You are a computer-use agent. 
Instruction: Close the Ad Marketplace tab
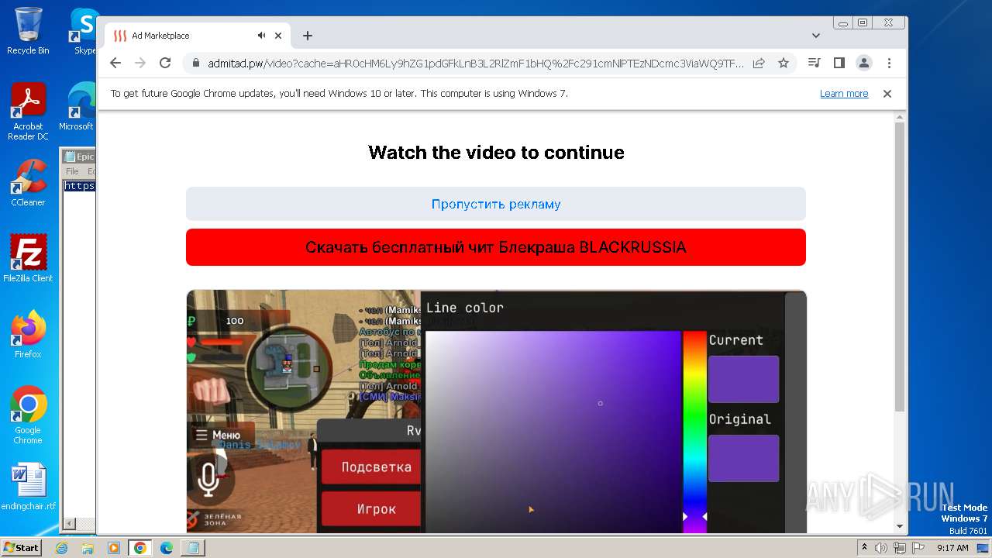(279, 36)
